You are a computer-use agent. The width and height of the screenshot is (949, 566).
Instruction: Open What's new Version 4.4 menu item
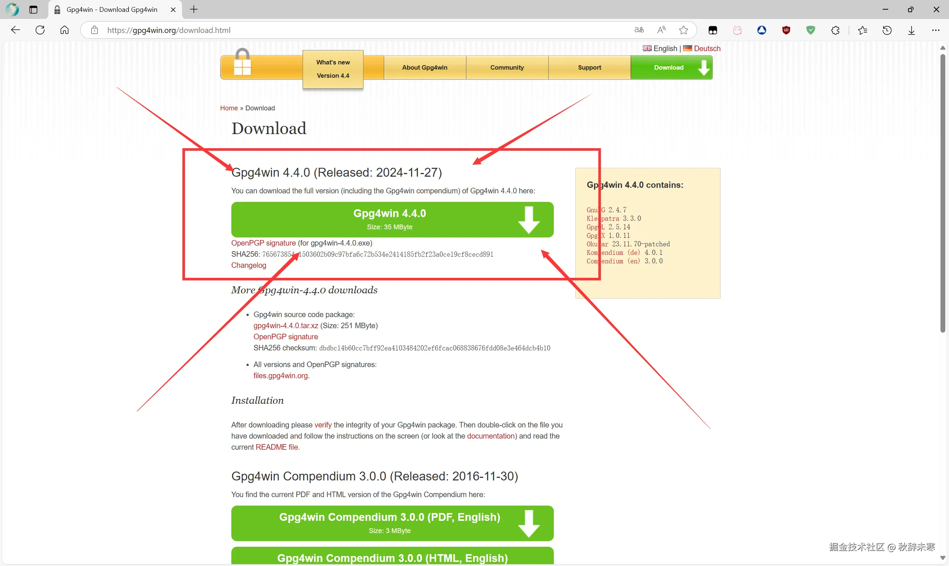tap(333, 69)
